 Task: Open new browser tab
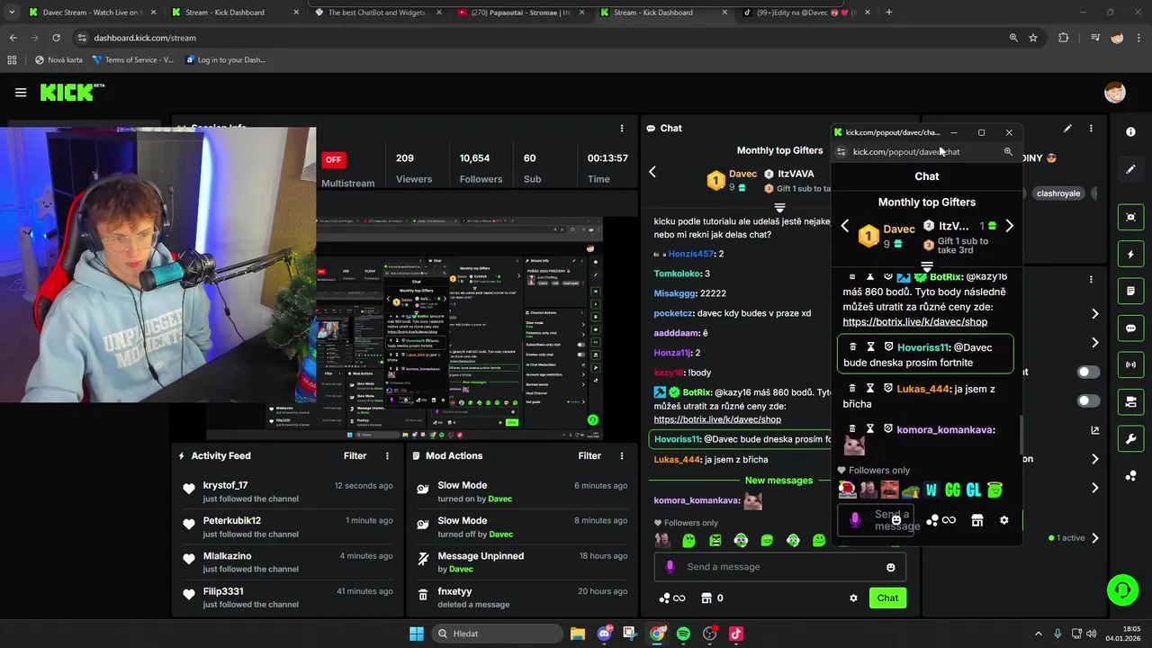[889, 13]
